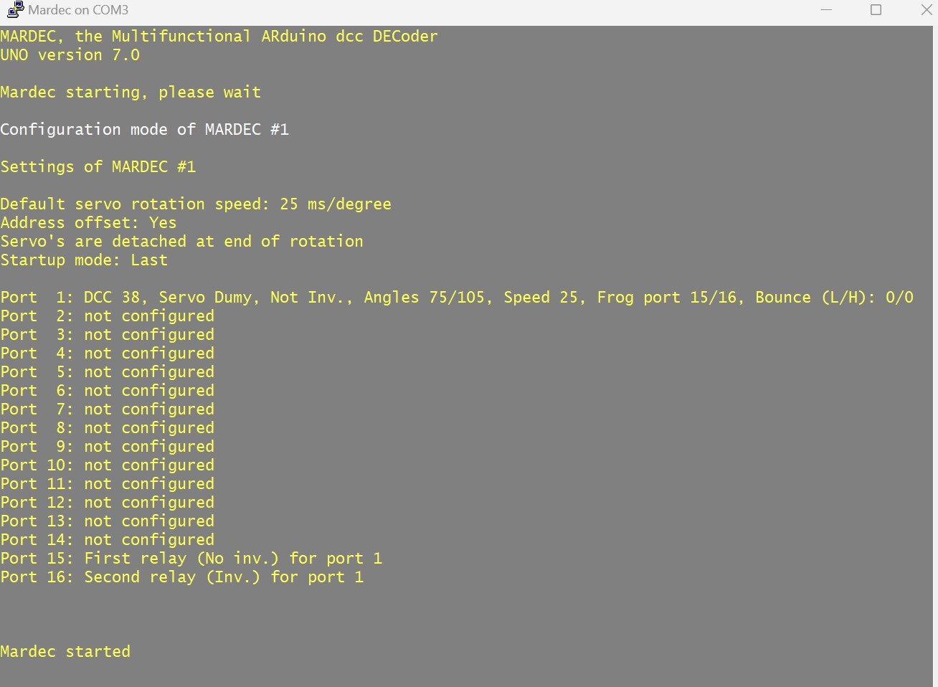Click the 'Port 15: First relay' line
938x687 pixels.
click(x=191, y=559)
